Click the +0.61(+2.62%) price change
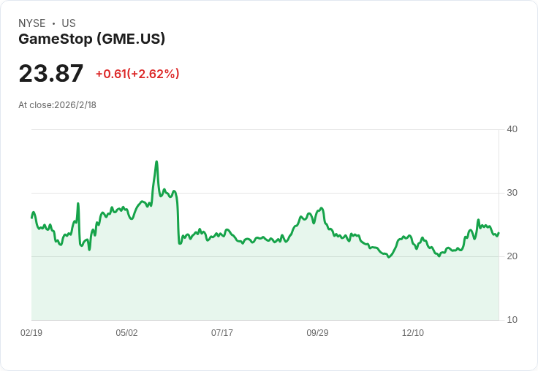 (137, 74)
